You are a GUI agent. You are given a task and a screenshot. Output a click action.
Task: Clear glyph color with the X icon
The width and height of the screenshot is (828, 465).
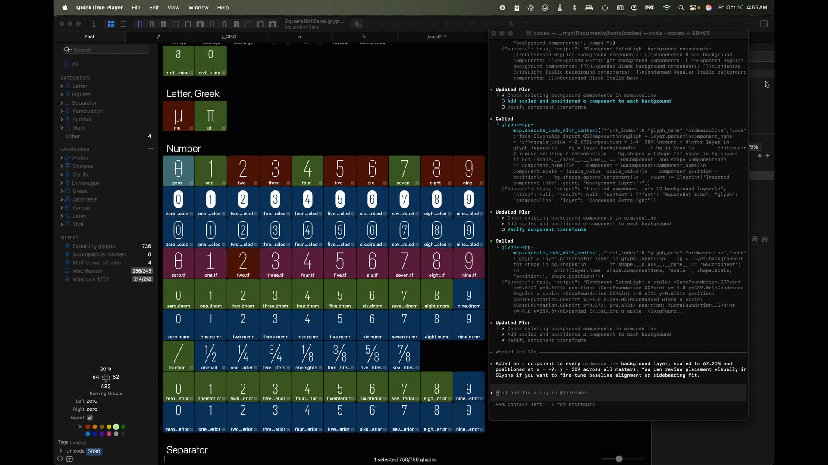(x=80, y=427)
